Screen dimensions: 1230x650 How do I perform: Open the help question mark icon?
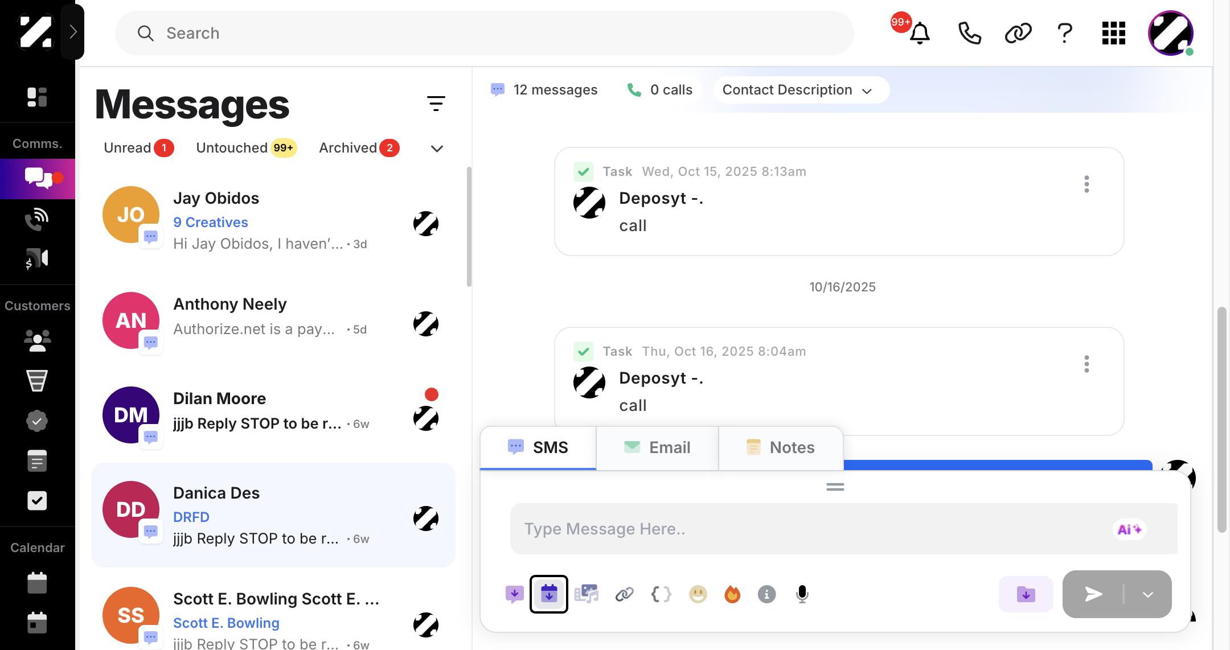[1065, 33]
